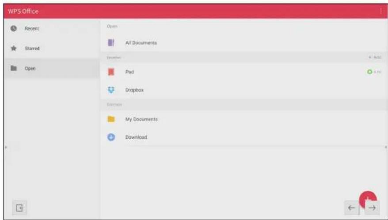388x220 pixels.
Task: Select the Open folder icon in sidebar
Action: 14,68
